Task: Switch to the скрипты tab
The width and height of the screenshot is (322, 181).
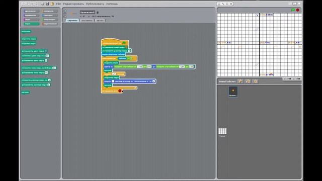Action: pyautogui.click(x=72, y=20)
